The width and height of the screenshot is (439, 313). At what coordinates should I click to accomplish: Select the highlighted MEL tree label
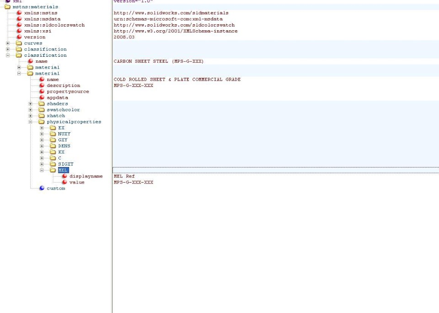pyautogui.click(x=63, y=170)
